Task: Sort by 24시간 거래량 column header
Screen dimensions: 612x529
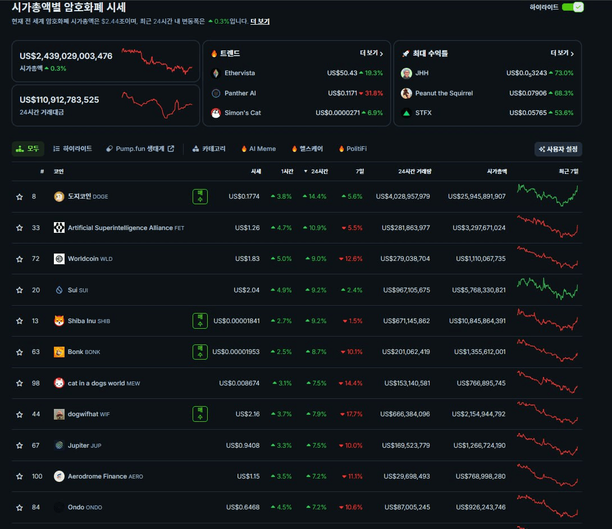Action: pos(414,172)
